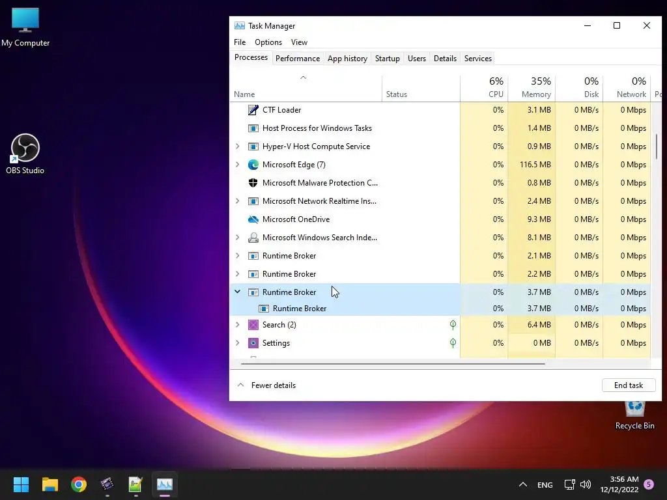
Task: Click the volume speaker tray icon
Action: pos(586,484)
